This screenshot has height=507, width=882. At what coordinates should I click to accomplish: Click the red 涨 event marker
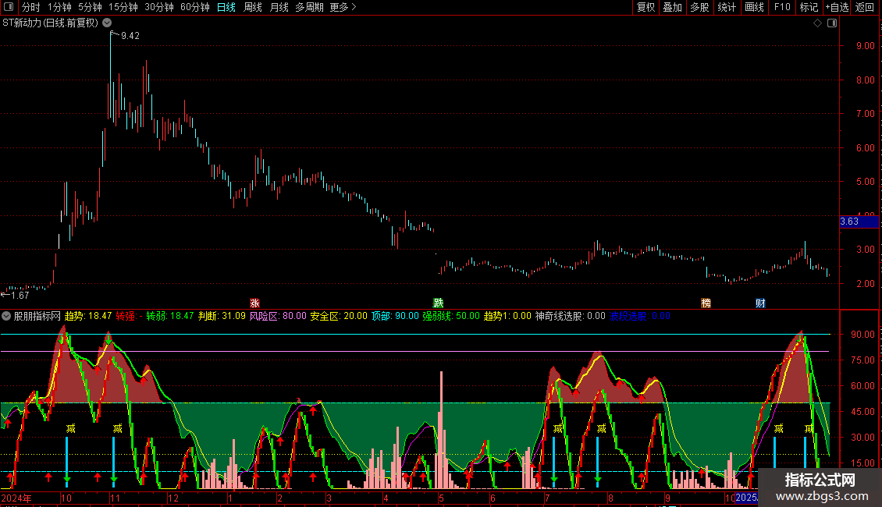pyautogui.click(x=254, y=303)
